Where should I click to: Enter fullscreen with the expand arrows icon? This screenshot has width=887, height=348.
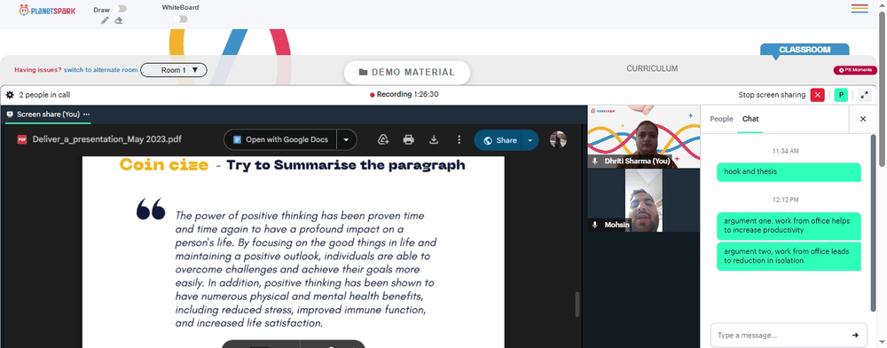(864, 95)
